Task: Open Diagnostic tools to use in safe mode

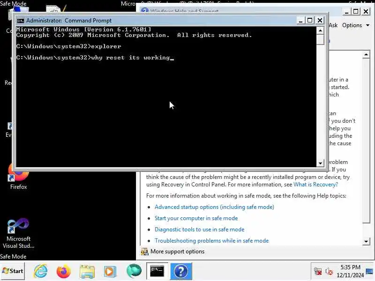Action: click(200, 229)
